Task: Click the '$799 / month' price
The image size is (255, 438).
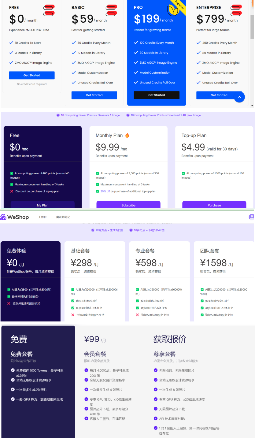Action: [x=217, y=19]
